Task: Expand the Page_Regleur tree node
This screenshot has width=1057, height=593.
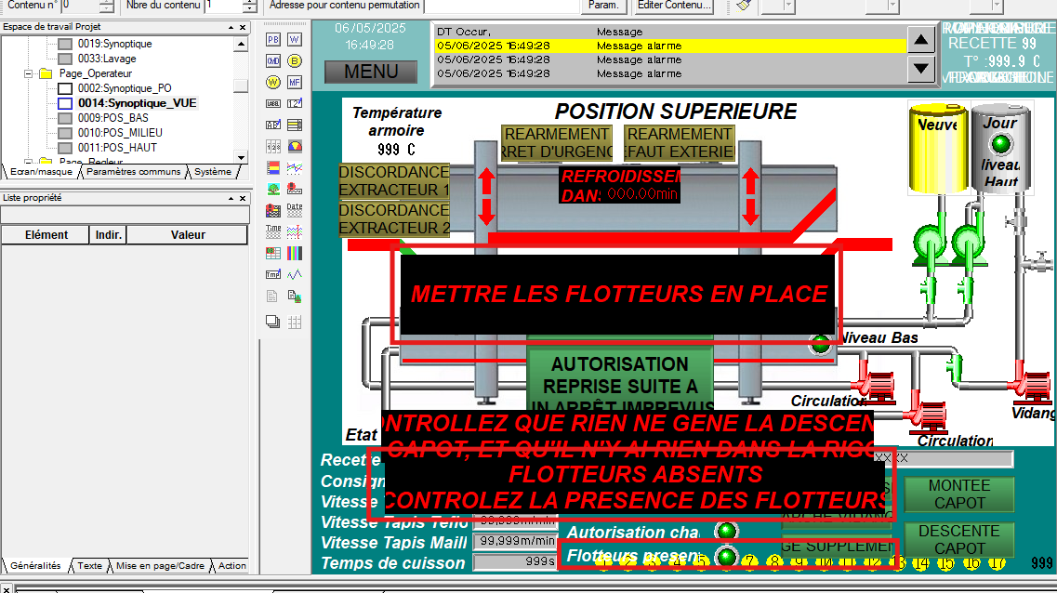Action: pyautogui.click(x=26, y=160)
